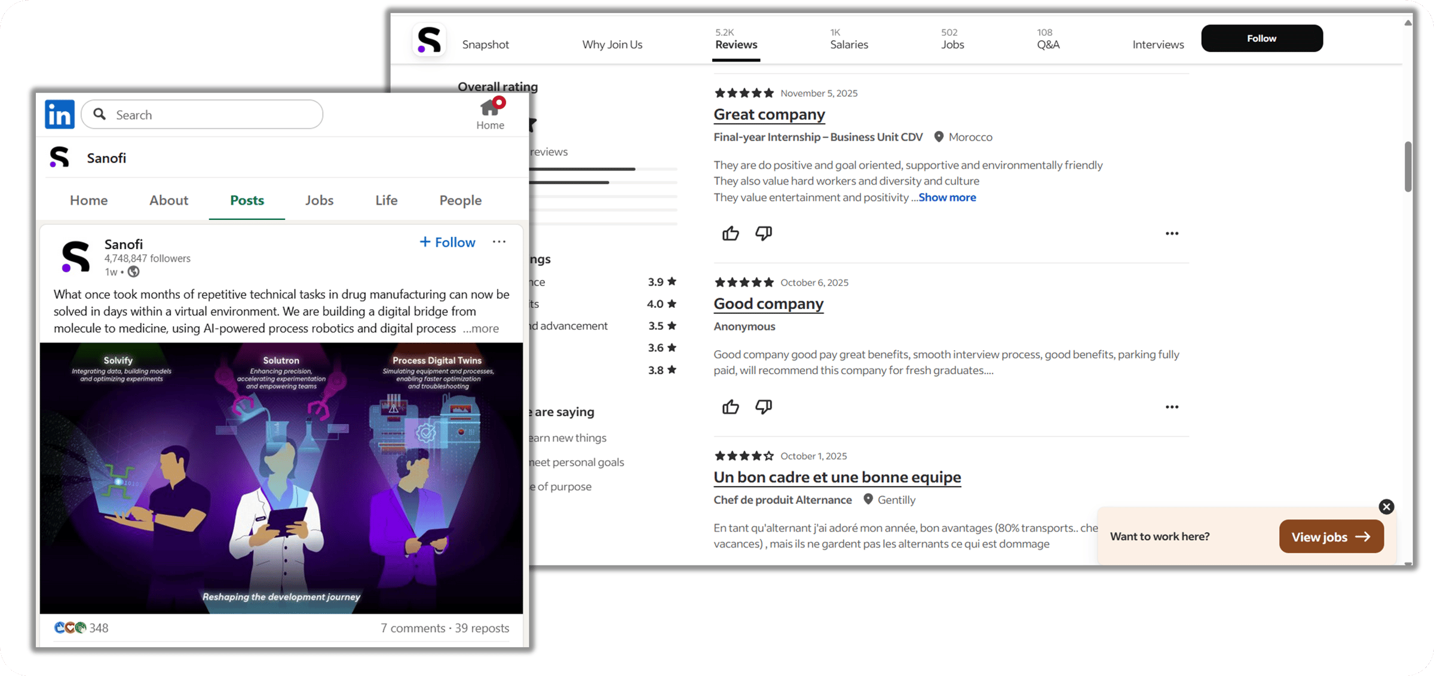Screen dimensions: 1434x676
Task: Click thumbs down on Great company review
Action: [764, 233]
